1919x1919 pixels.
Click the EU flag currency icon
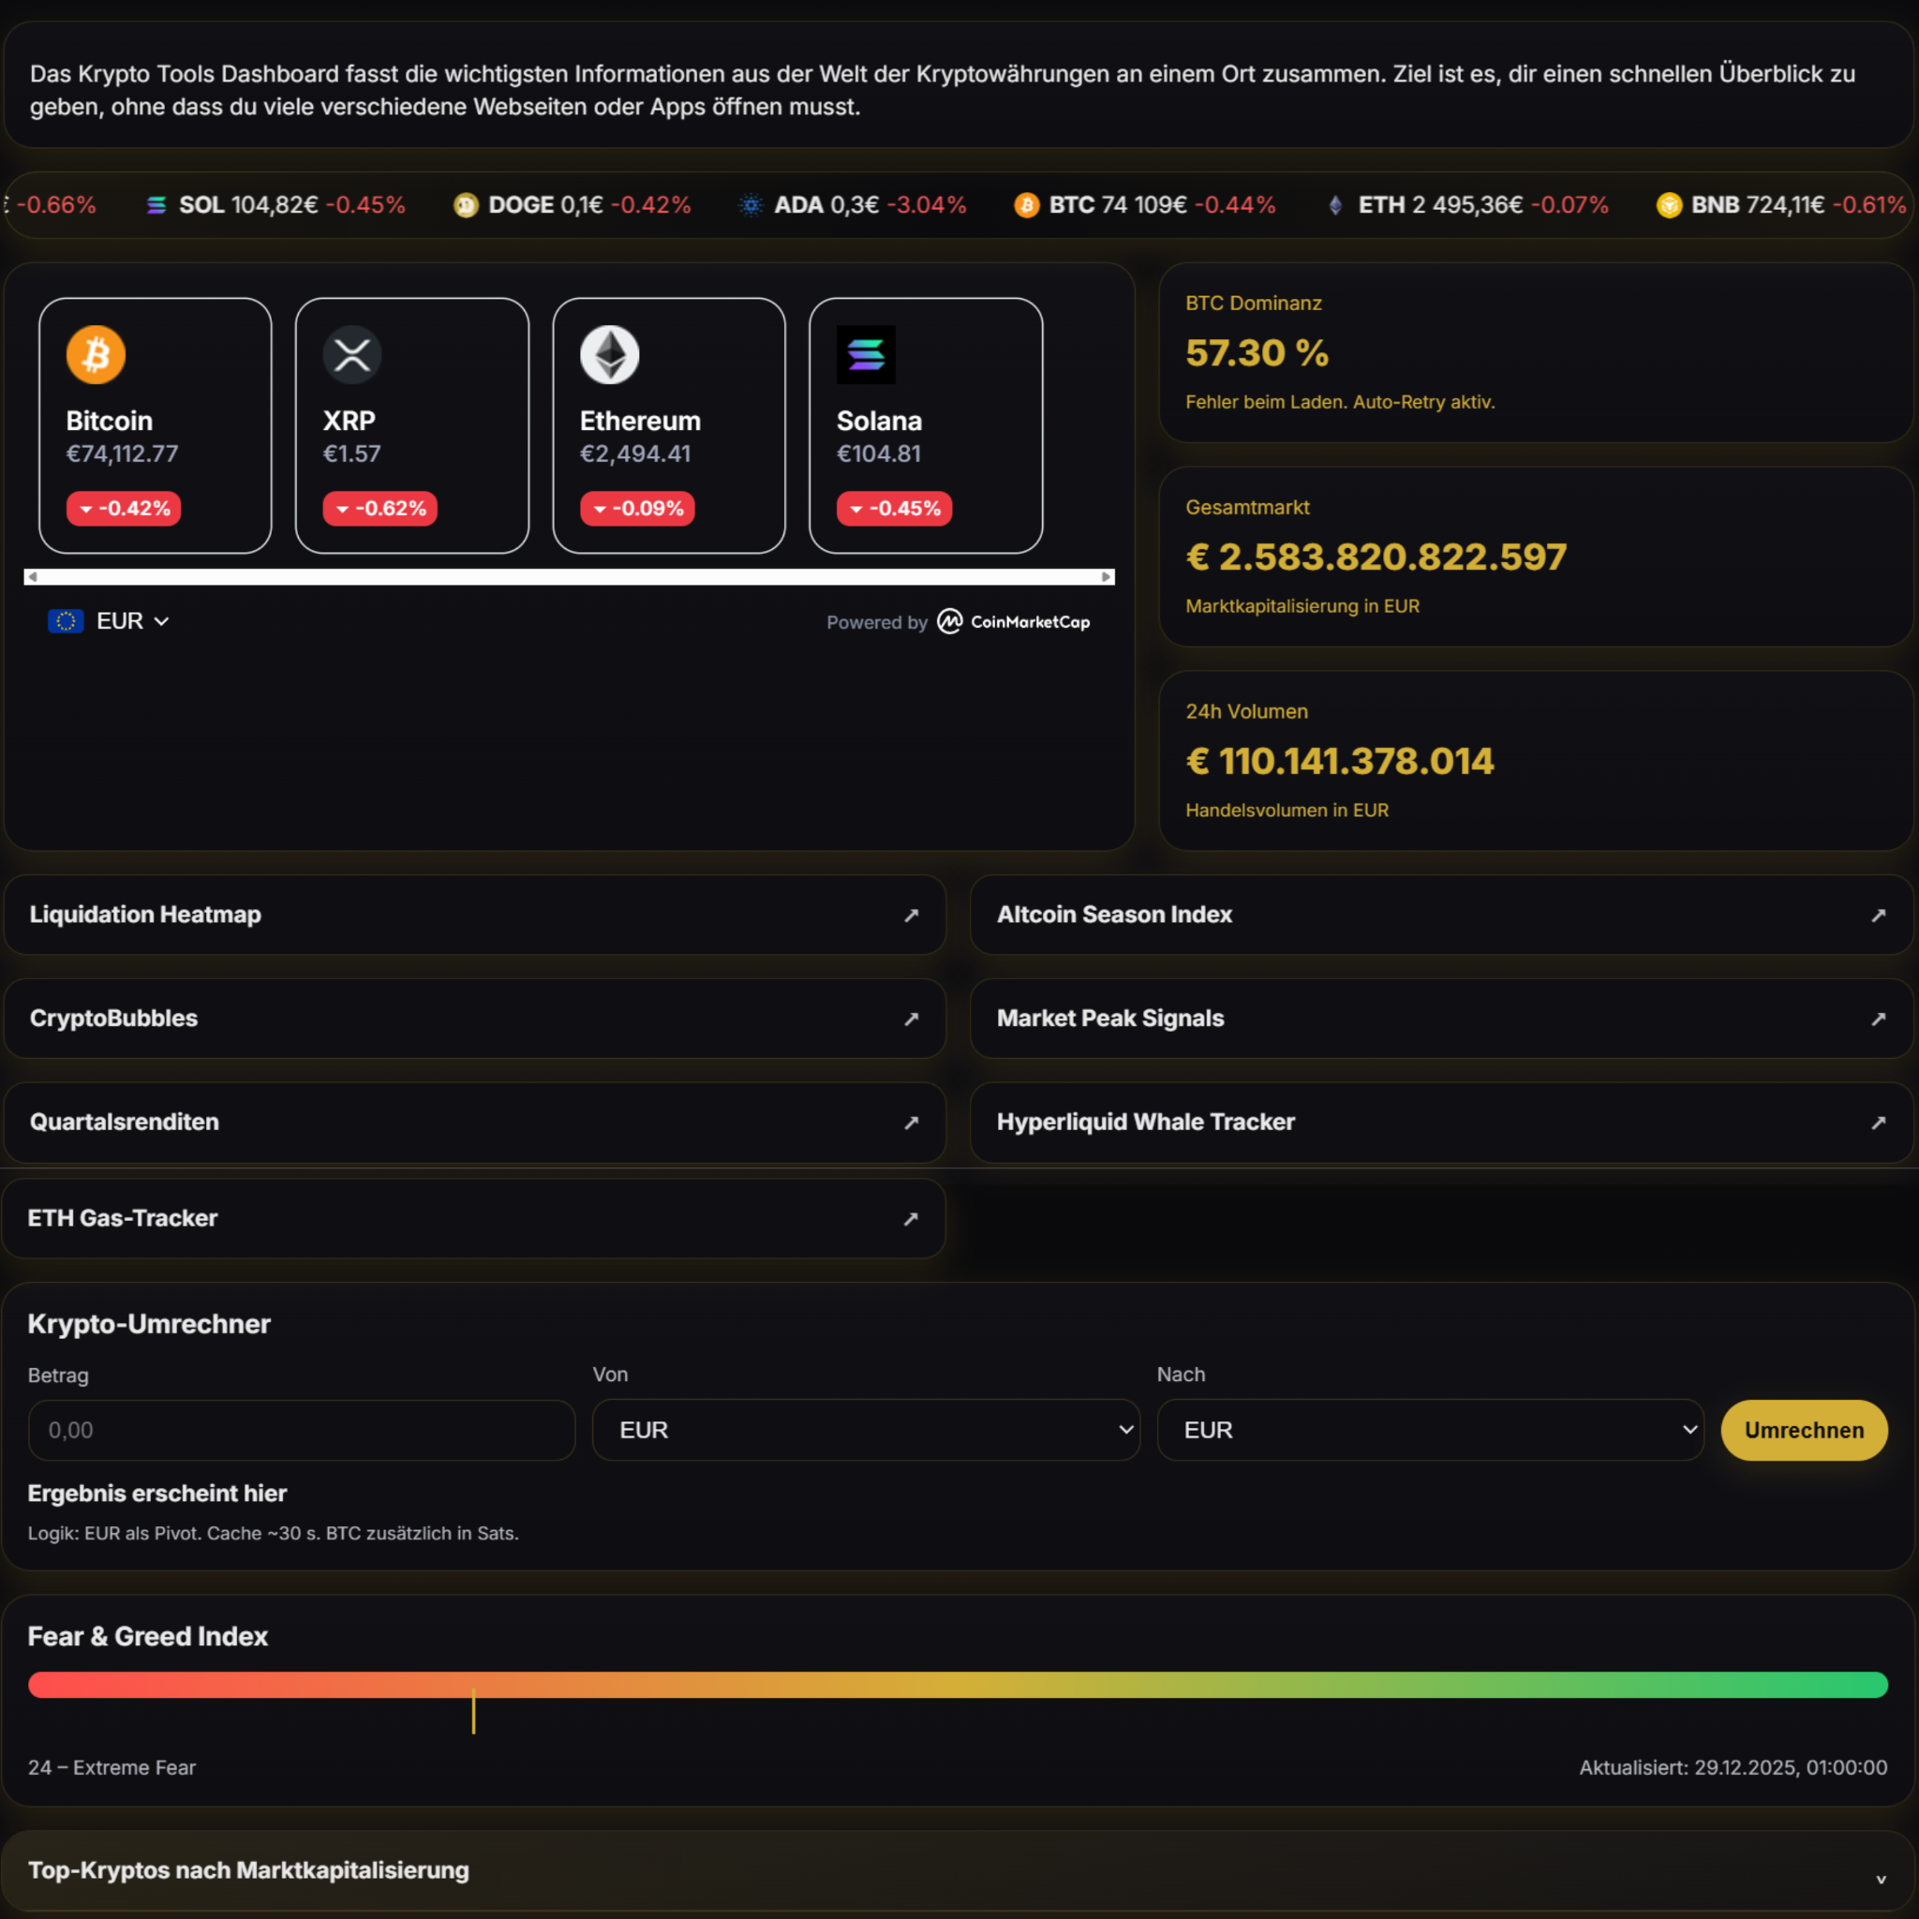[66, 621]
